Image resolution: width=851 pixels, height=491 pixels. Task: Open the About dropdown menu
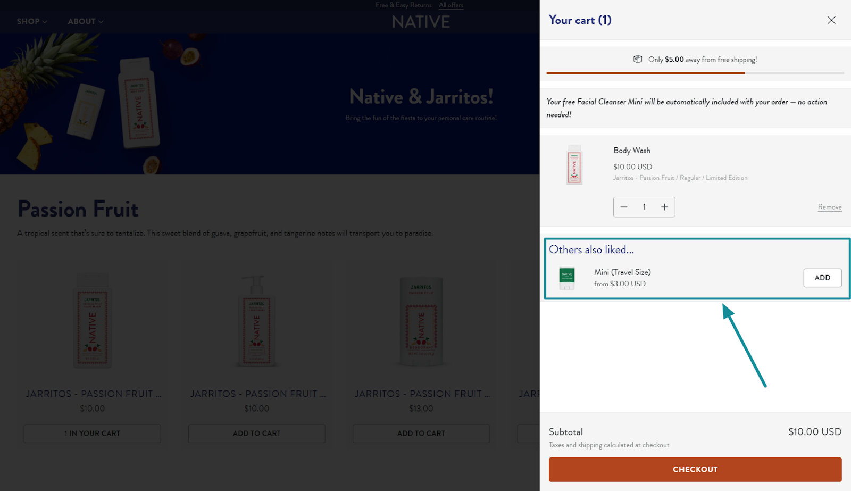click(x=86, y=21)
